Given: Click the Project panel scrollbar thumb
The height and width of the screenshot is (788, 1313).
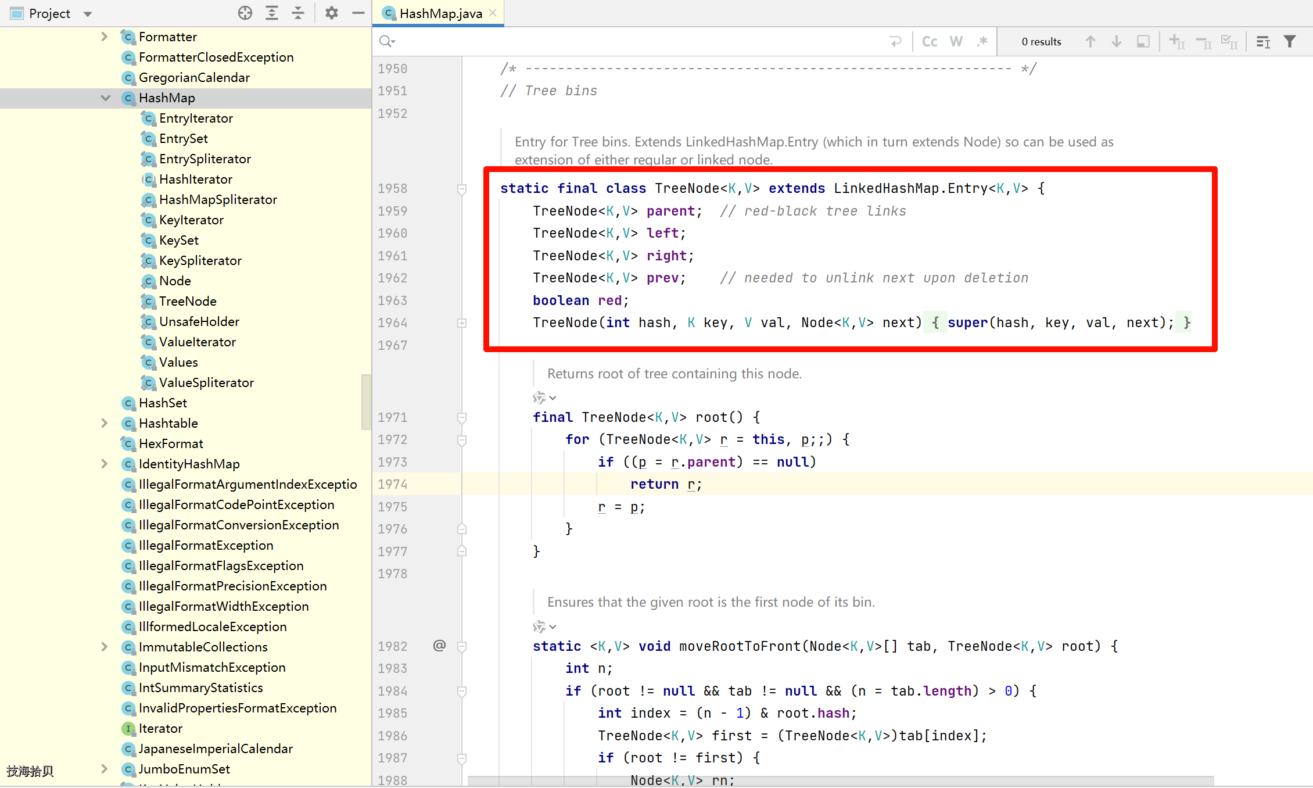Looking at the screenshot, I should point(366,402).
